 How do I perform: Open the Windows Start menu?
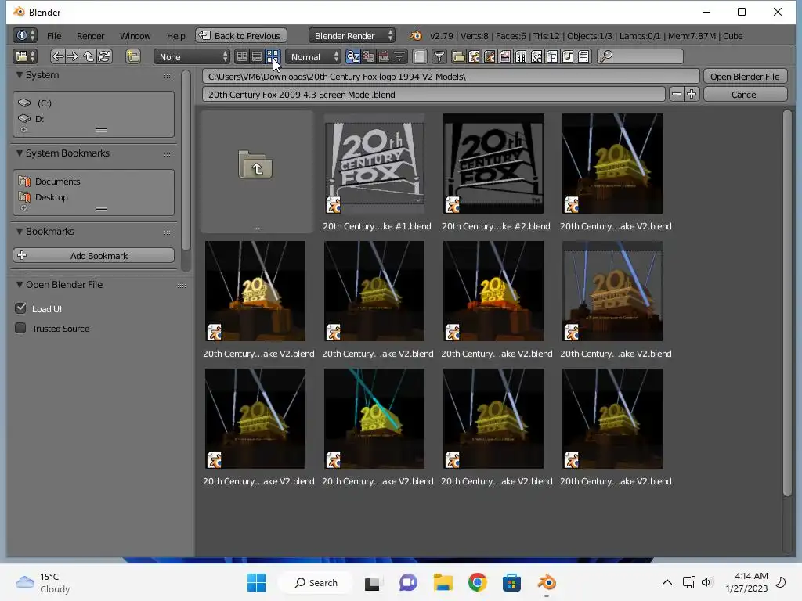coord(256,582)
